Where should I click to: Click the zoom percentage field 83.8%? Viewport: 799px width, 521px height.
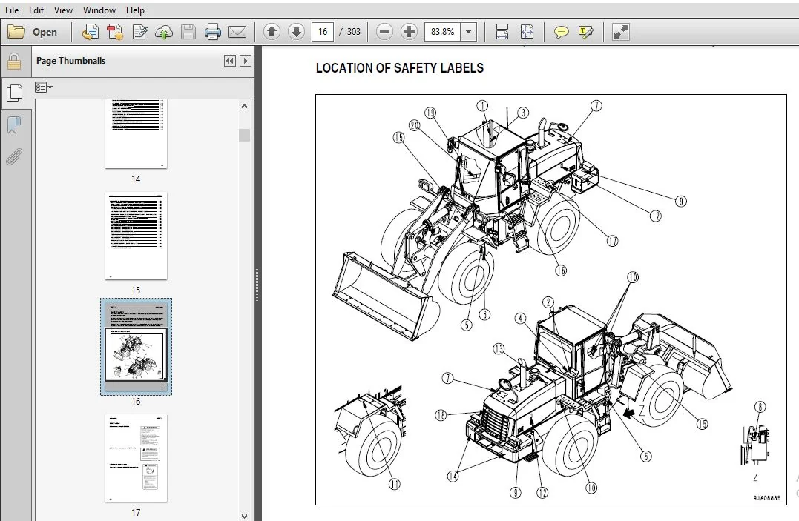(442, 32)
